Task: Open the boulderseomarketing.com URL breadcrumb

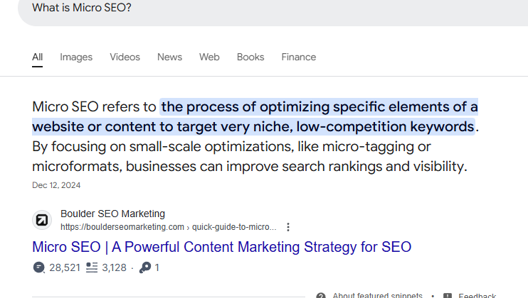Action: tap(169, 227)
